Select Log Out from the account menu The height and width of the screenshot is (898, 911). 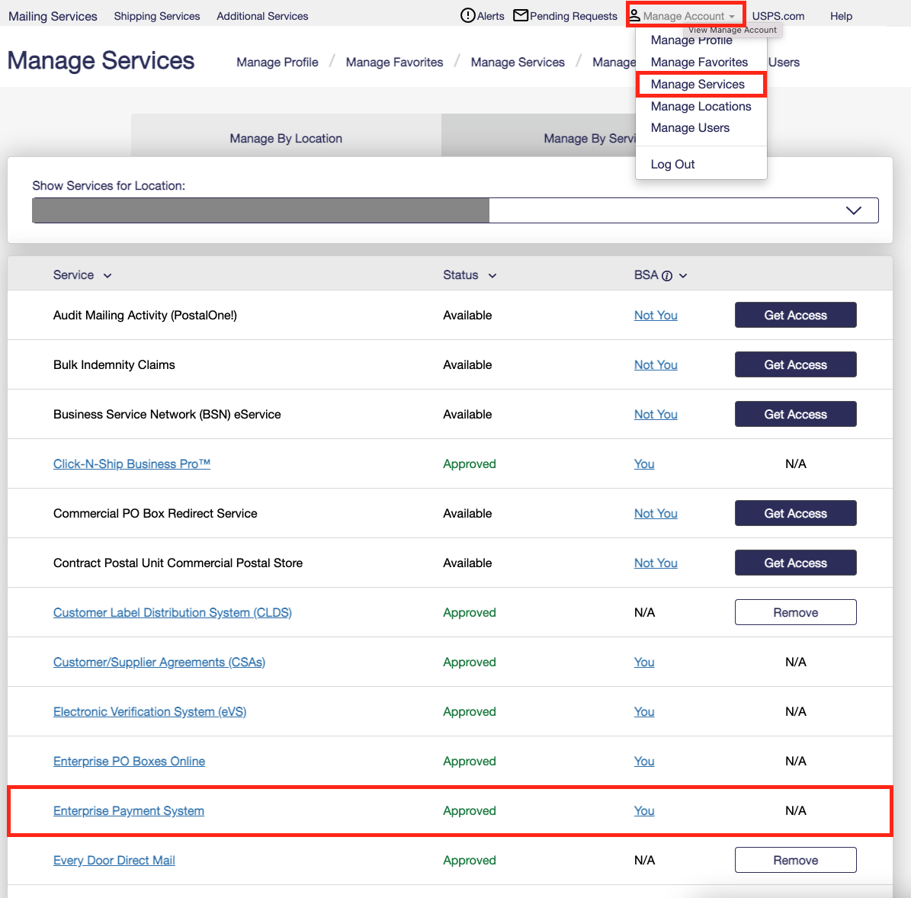coord(672,165)
